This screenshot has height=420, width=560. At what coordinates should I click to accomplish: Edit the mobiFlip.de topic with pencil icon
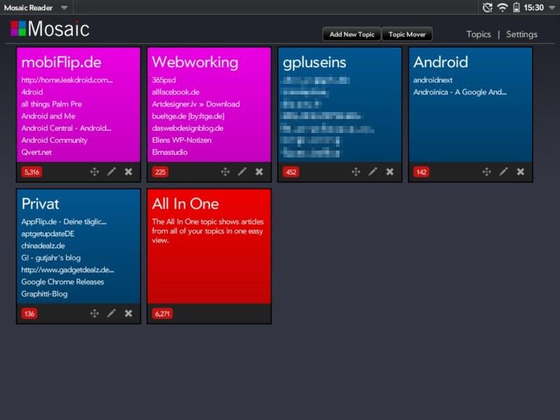tap(111, 171)
